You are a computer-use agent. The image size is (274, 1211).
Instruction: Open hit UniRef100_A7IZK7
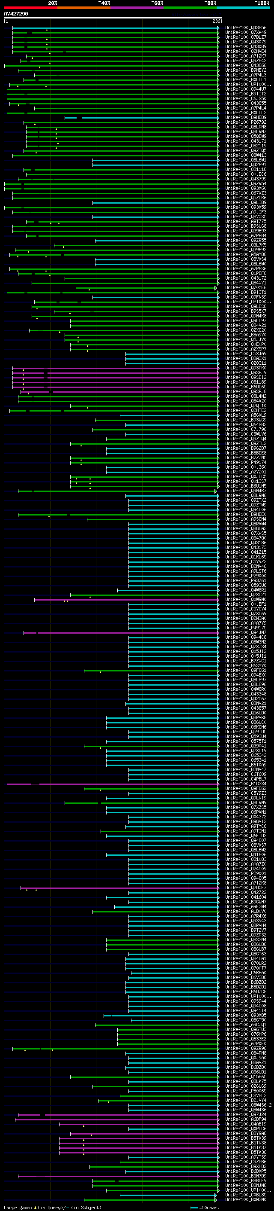pos(245,56)
